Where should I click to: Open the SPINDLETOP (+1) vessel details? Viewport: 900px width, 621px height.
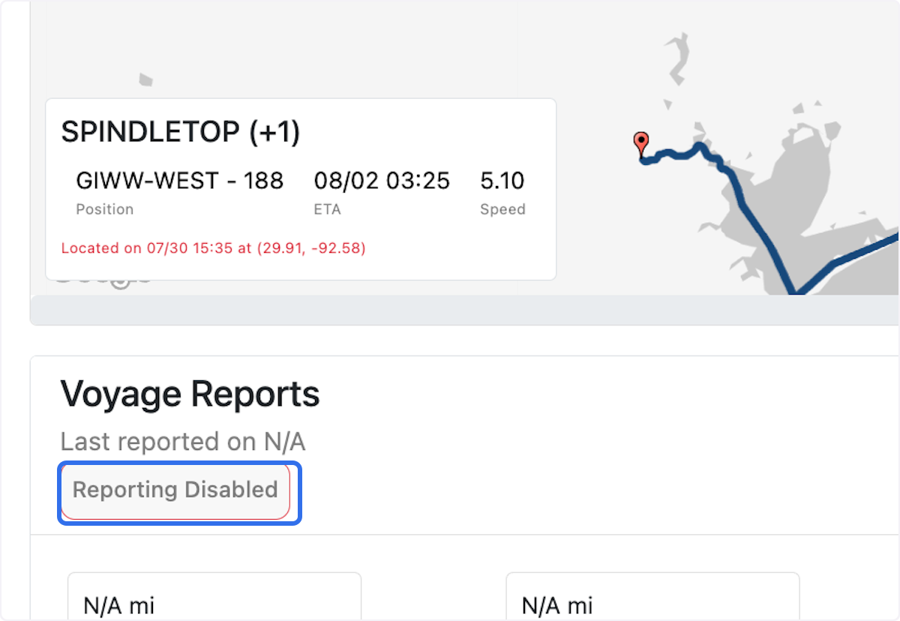coord(181,130)
